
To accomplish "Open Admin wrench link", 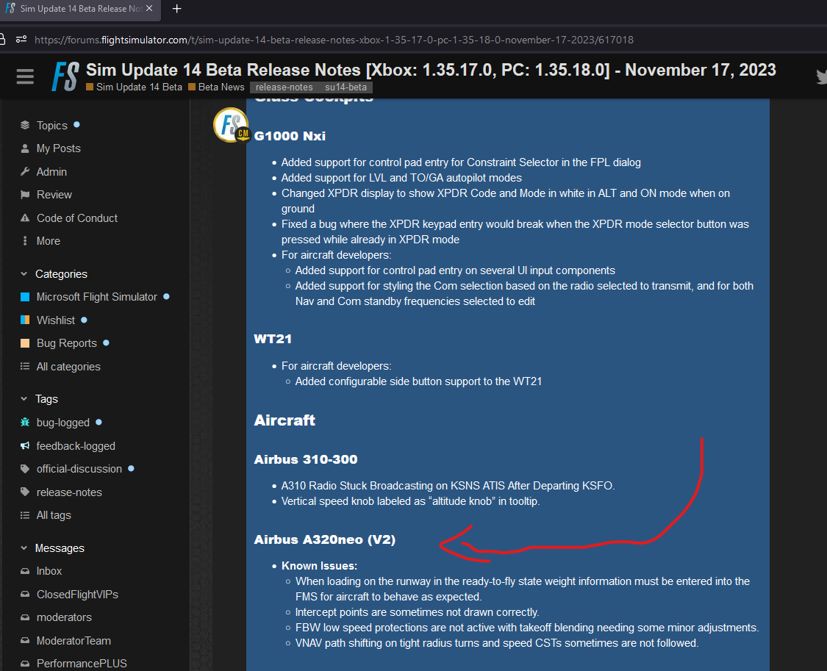I will coord(51,172).
